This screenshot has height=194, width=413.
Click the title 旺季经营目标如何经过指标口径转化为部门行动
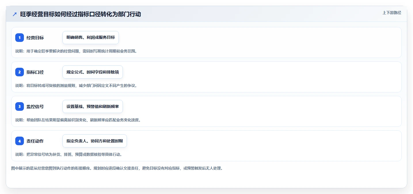pos(81,14)
